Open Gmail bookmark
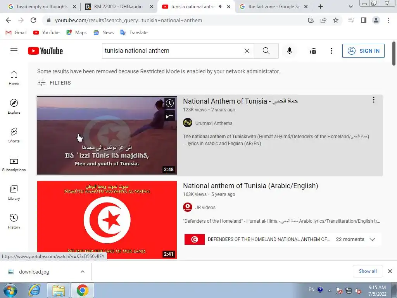 click(16, 33)
